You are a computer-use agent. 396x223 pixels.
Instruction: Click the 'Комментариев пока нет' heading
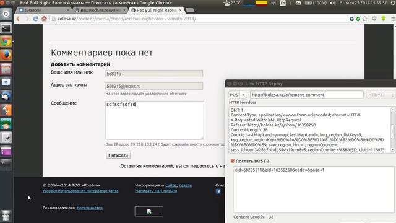tap(101, 53)
